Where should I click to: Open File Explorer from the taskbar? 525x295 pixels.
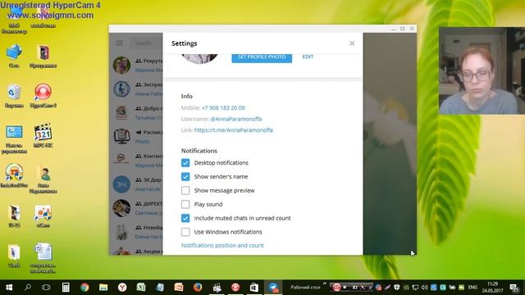coord(103,288)
